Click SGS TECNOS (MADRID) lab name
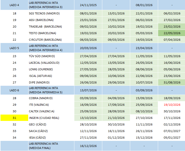This screenshot has height=151, width=185. (x=44, y=13)
